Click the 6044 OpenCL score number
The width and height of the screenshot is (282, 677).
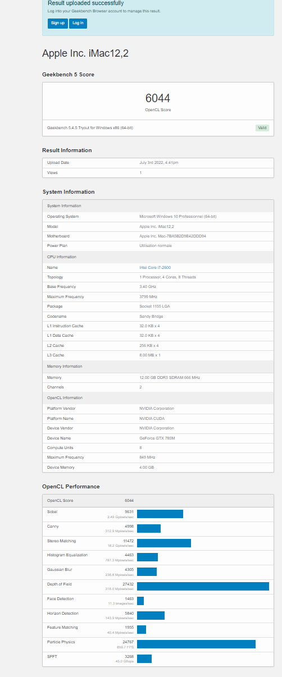tap(158, 98)
